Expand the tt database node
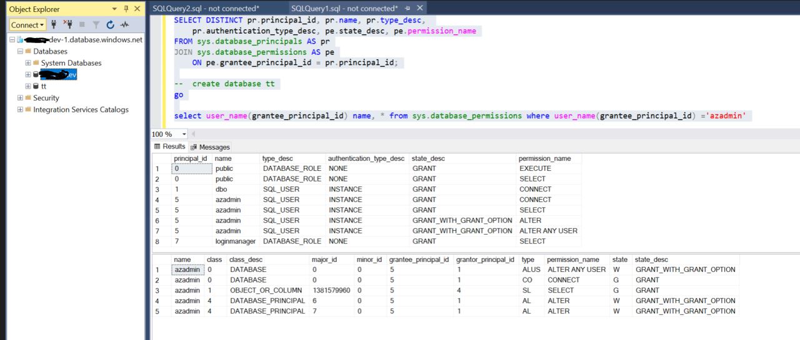Image resolution: width=800 pixels, height=340 pixels. point(27,86)
